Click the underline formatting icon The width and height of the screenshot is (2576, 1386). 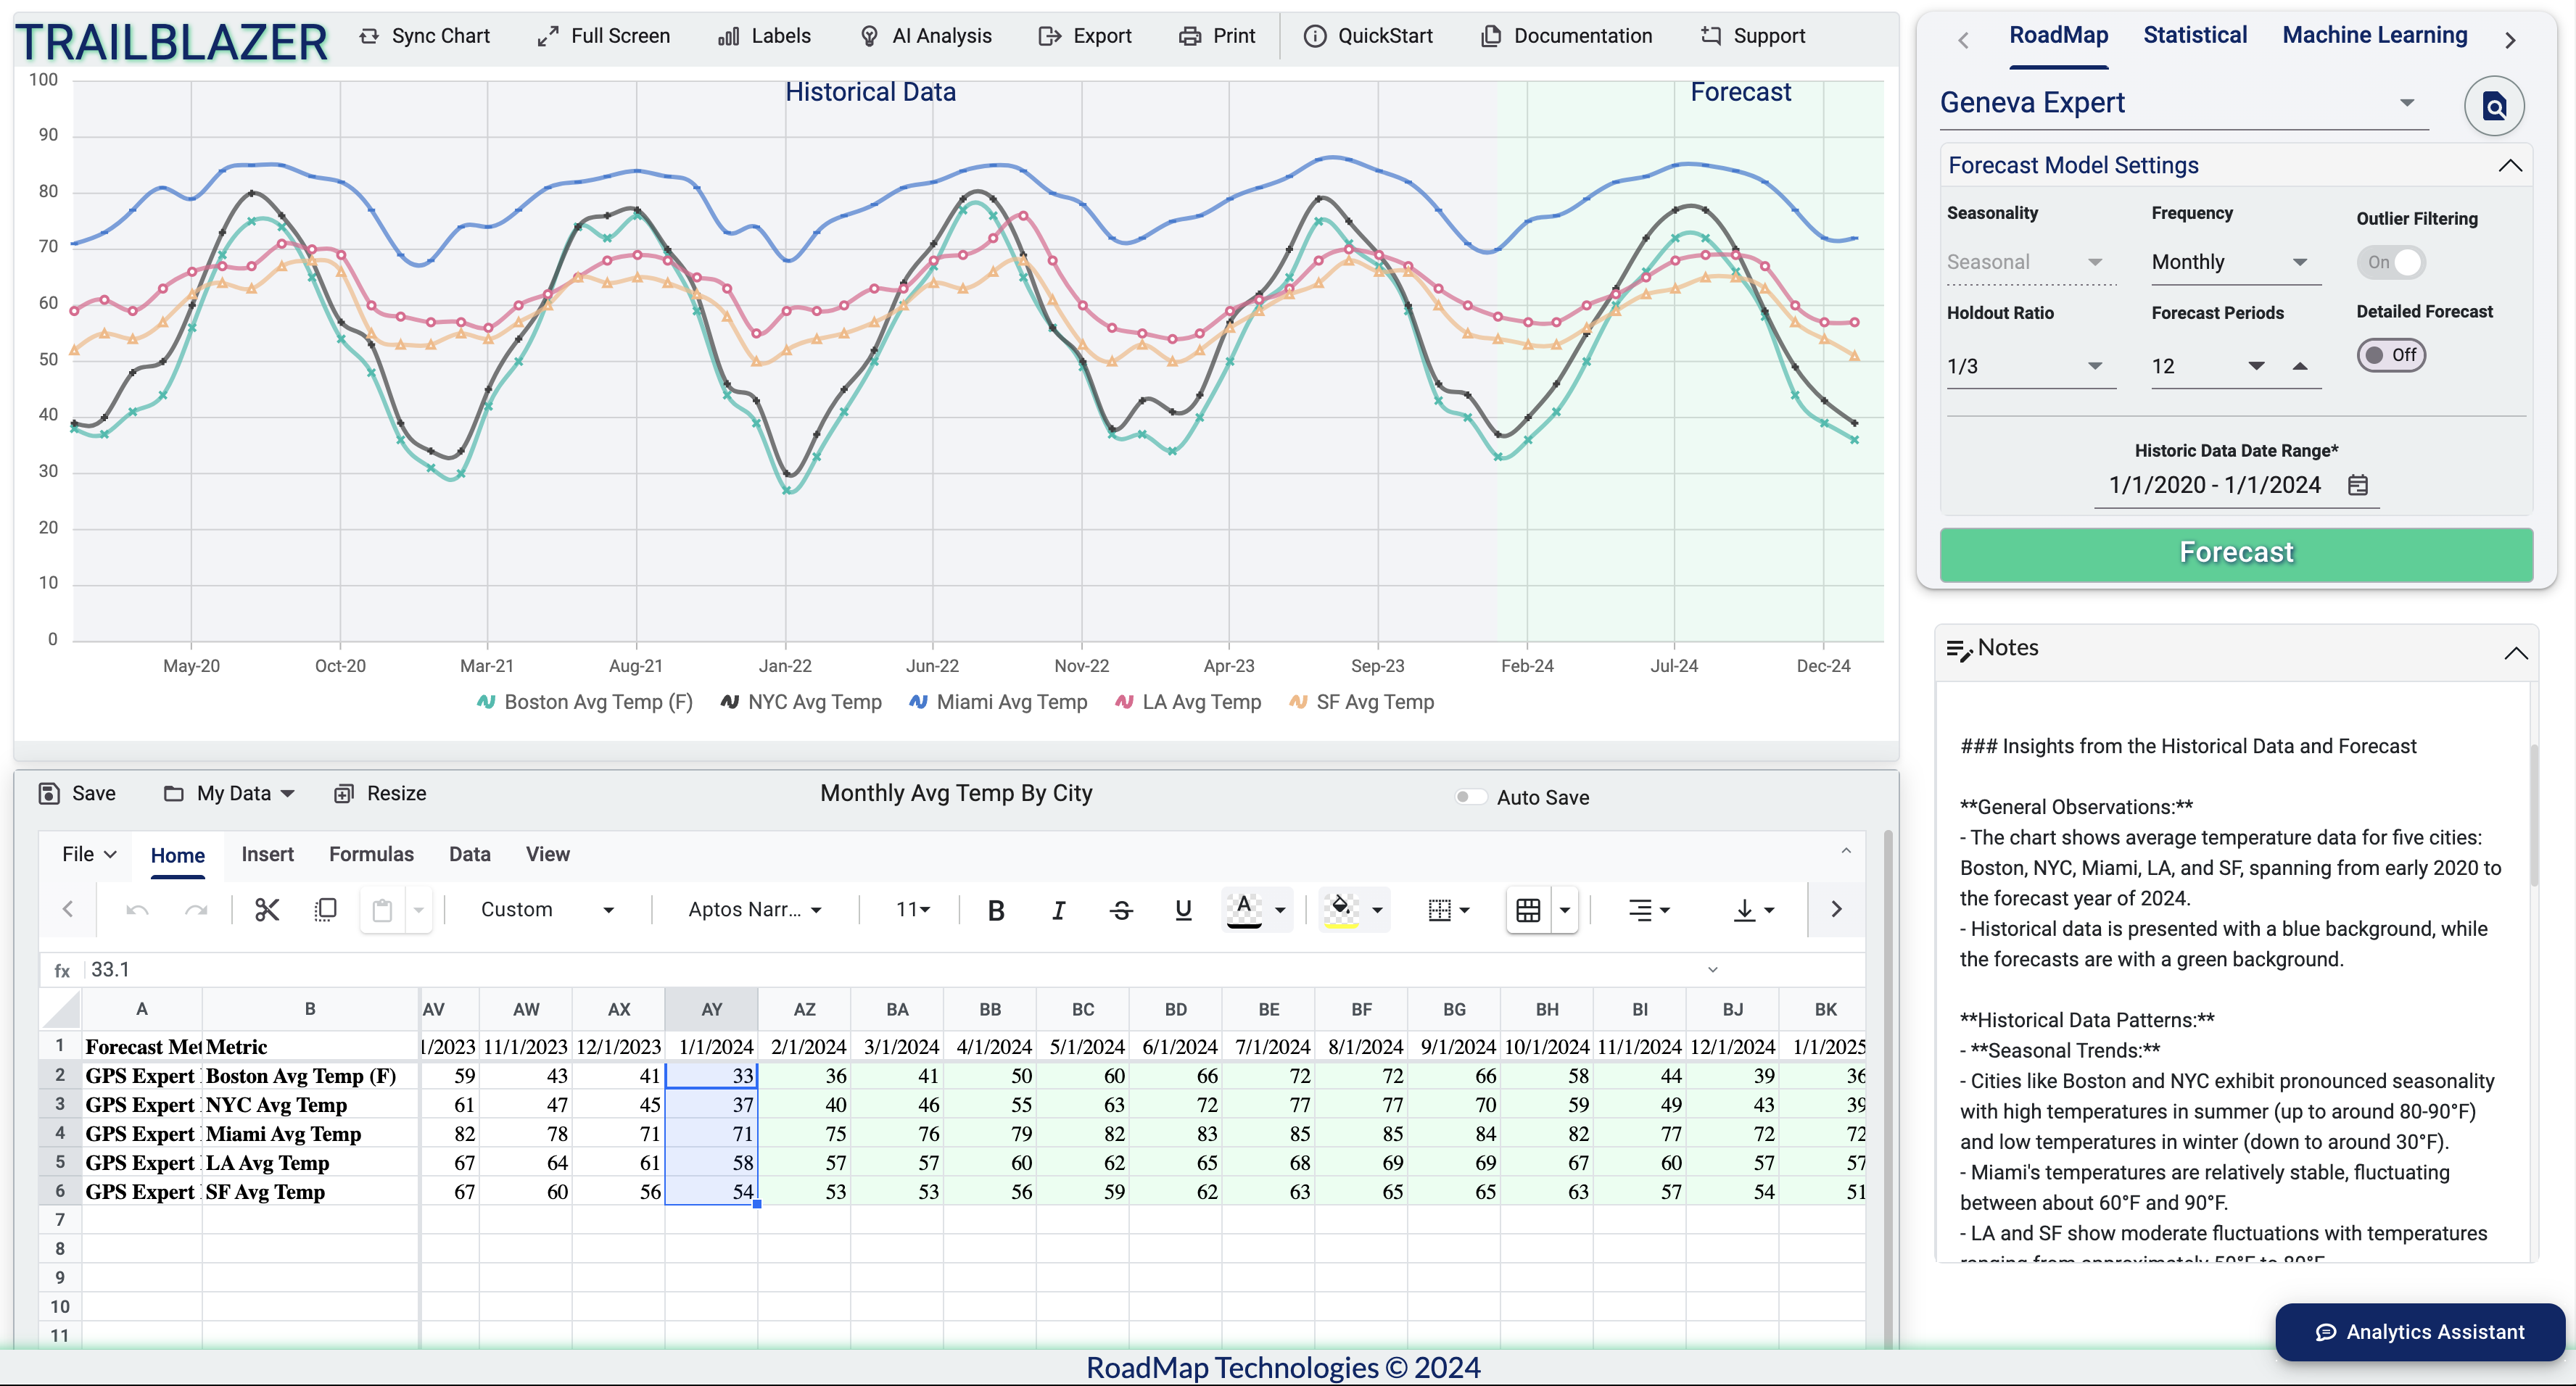point(1183,909)
